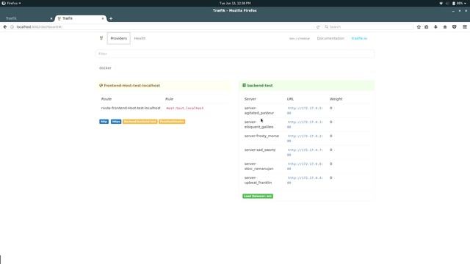
Task: Click the Host:test.localhost rule value
Action: click(x=185, y=108)
